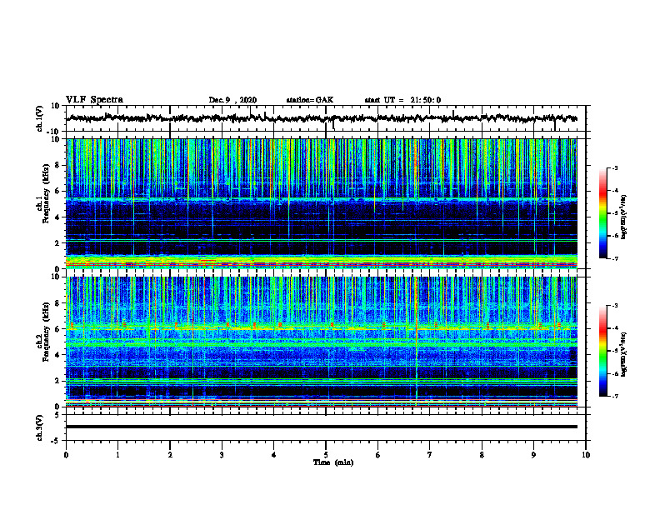Click the "Time (min)" x-axis label
Image resolution: width=660 pixels, height=510 pixels.
coord(333,462)
